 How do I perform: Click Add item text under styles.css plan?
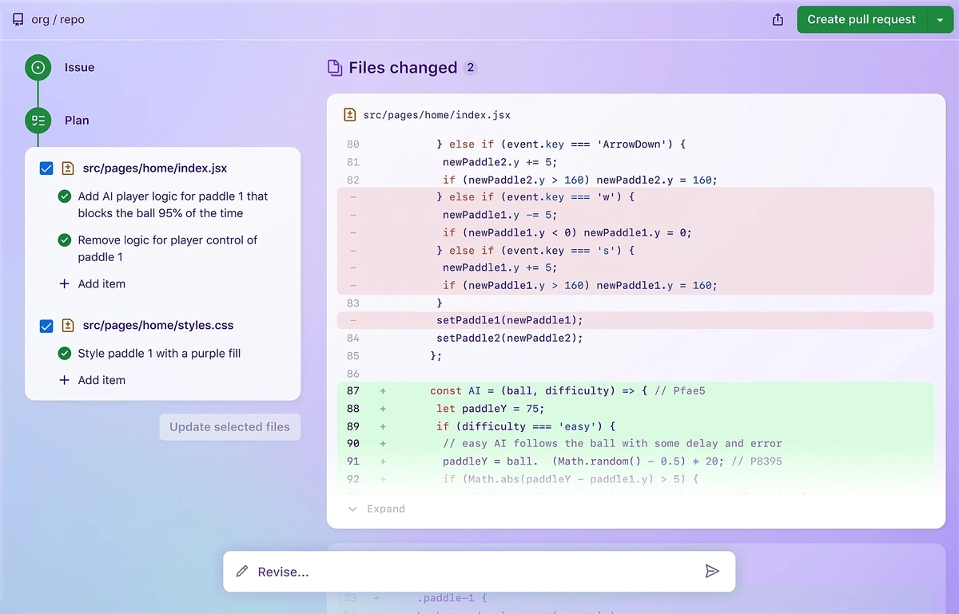[101, 381]
